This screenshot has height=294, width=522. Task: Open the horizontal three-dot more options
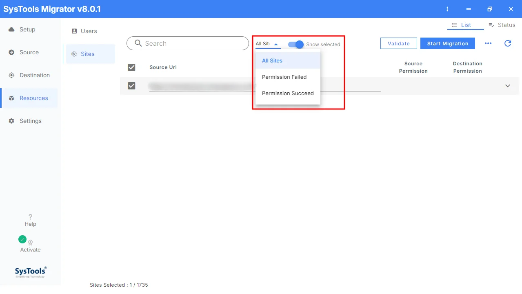tap(488, 43)
